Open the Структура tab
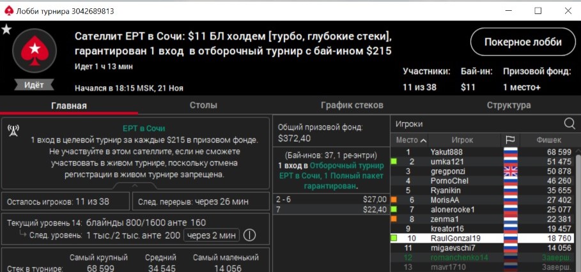Screen dimensions: 581x272 [x=509, y=105]
